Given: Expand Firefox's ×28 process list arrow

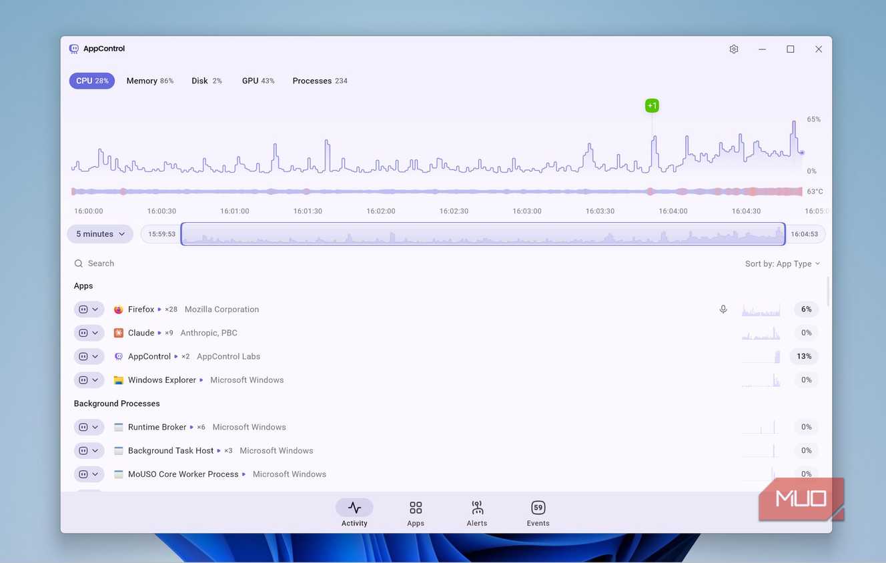Looking at the screenshot, I should 159,310.
